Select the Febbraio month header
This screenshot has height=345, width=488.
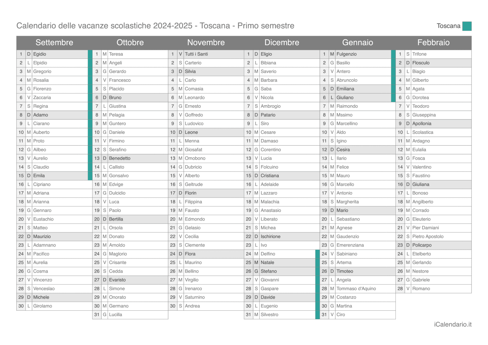433,42
